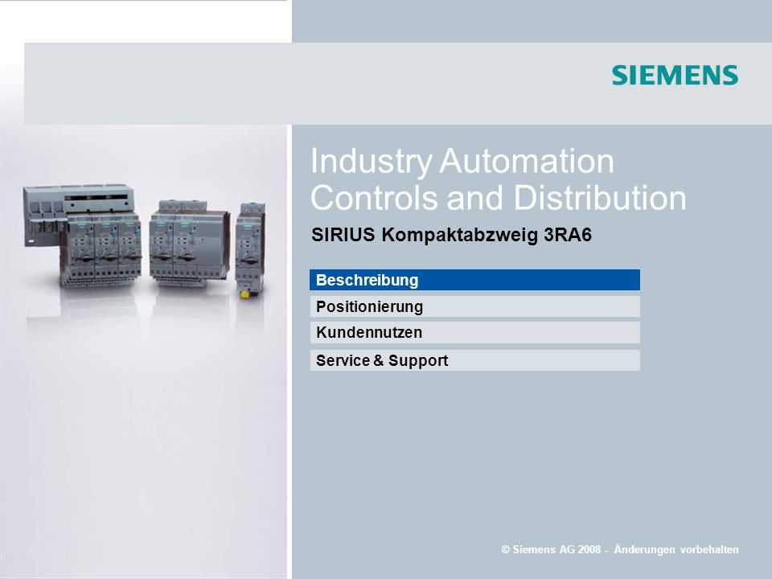This screenshot has height=579, width=772.
Task: Open the Beschreibung section
Action: [474, 280]
